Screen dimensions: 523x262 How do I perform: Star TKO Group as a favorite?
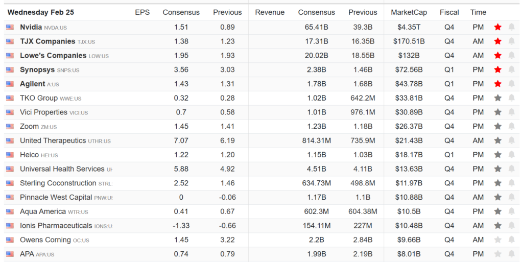coord(497,98)
